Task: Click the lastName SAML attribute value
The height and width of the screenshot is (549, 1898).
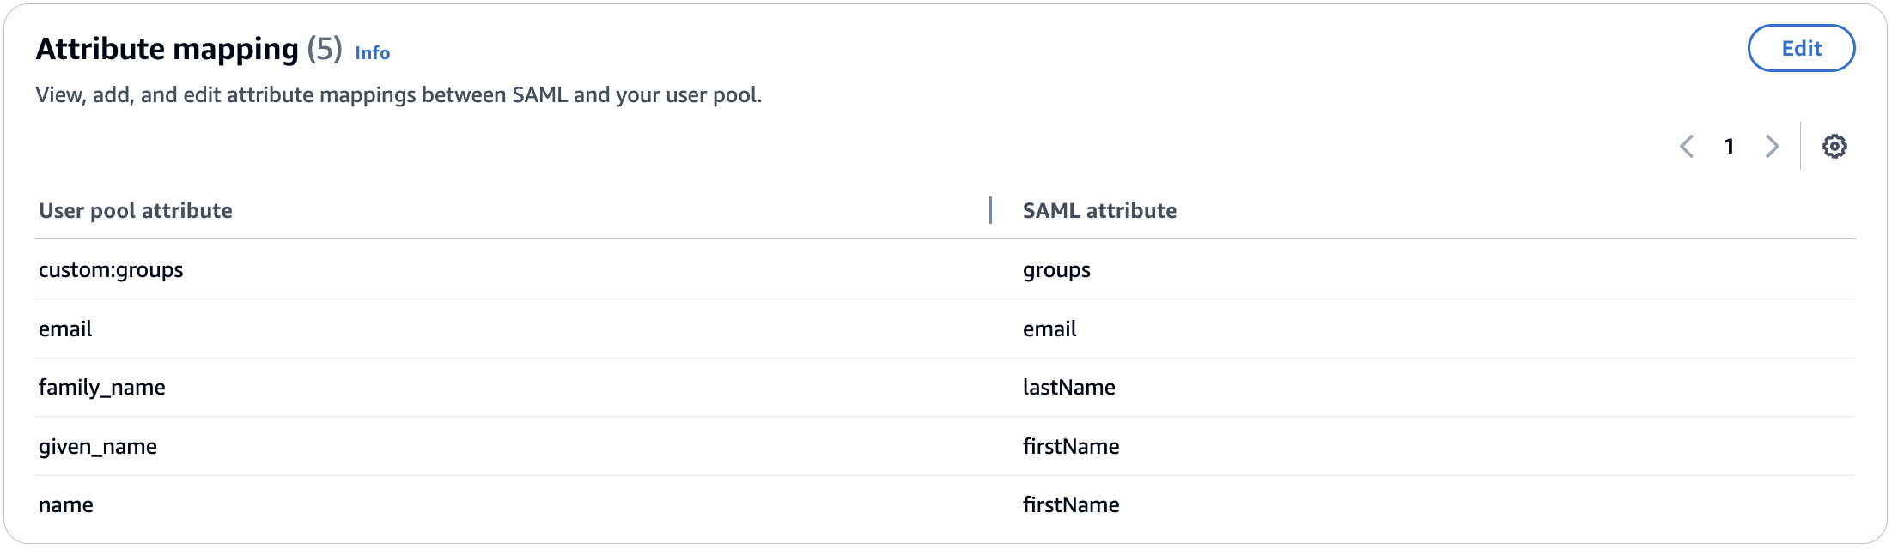Action: (1069, 387)
